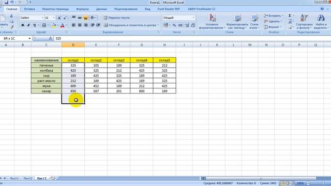Click the Cut scissors icon
The image size is (331, 186).
(x=11, y=16)
